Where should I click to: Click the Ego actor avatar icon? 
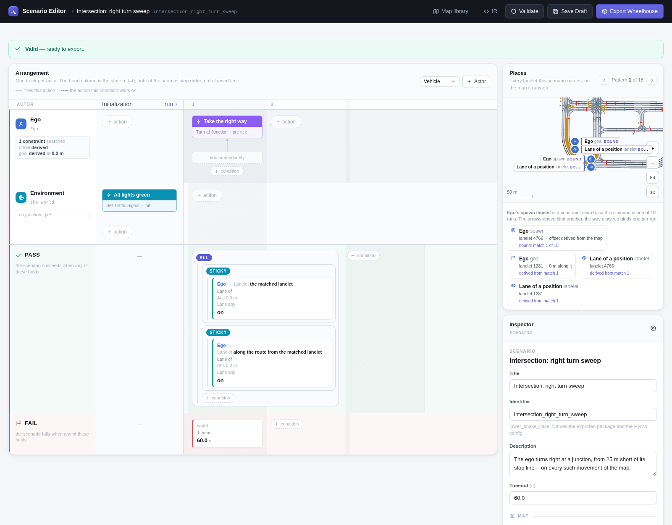click(21, 124)
